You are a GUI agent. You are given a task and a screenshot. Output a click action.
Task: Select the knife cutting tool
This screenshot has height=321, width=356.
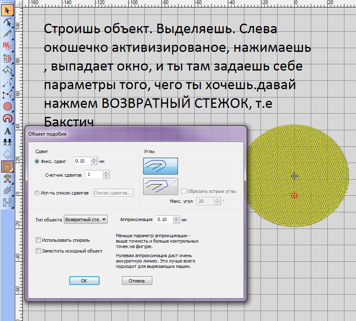(x=7, y=34)
